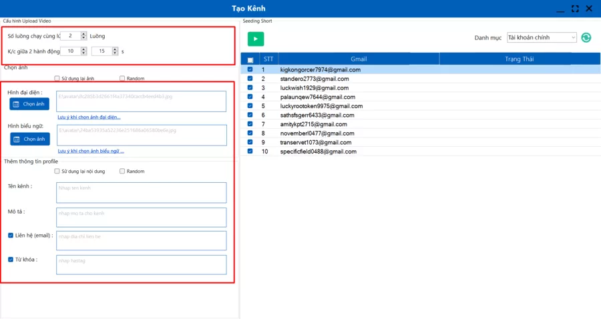Image resolution: width=601 pixels, height=319 pixels.
Task: Click the delay field showing 10
Action: tap(71, 51)
